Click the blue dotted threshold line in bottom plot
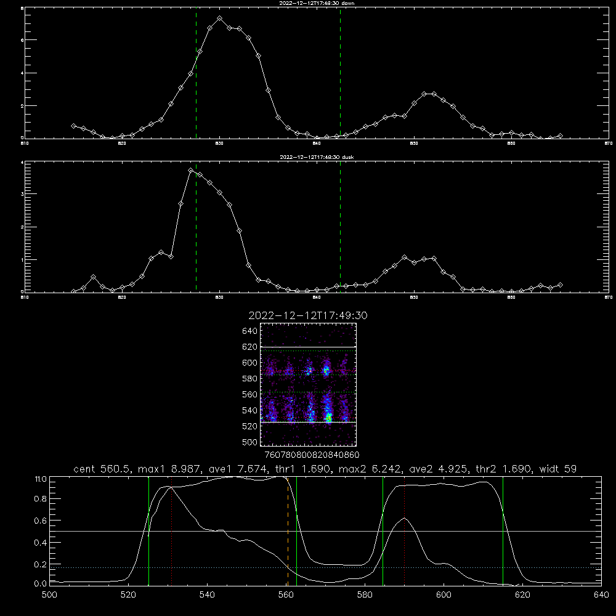Image resolution: width=616 pixels, height=616 pixels. (x=325, y=568)
